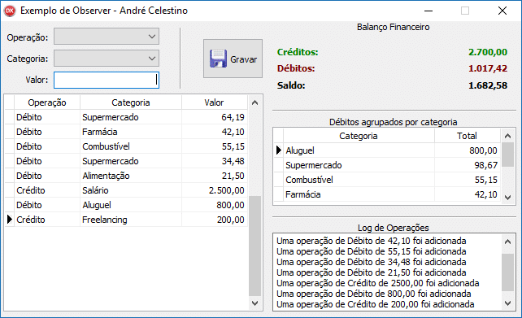
Task: Click the Categoria header in grouped debits grid
Action: point(359,136)
